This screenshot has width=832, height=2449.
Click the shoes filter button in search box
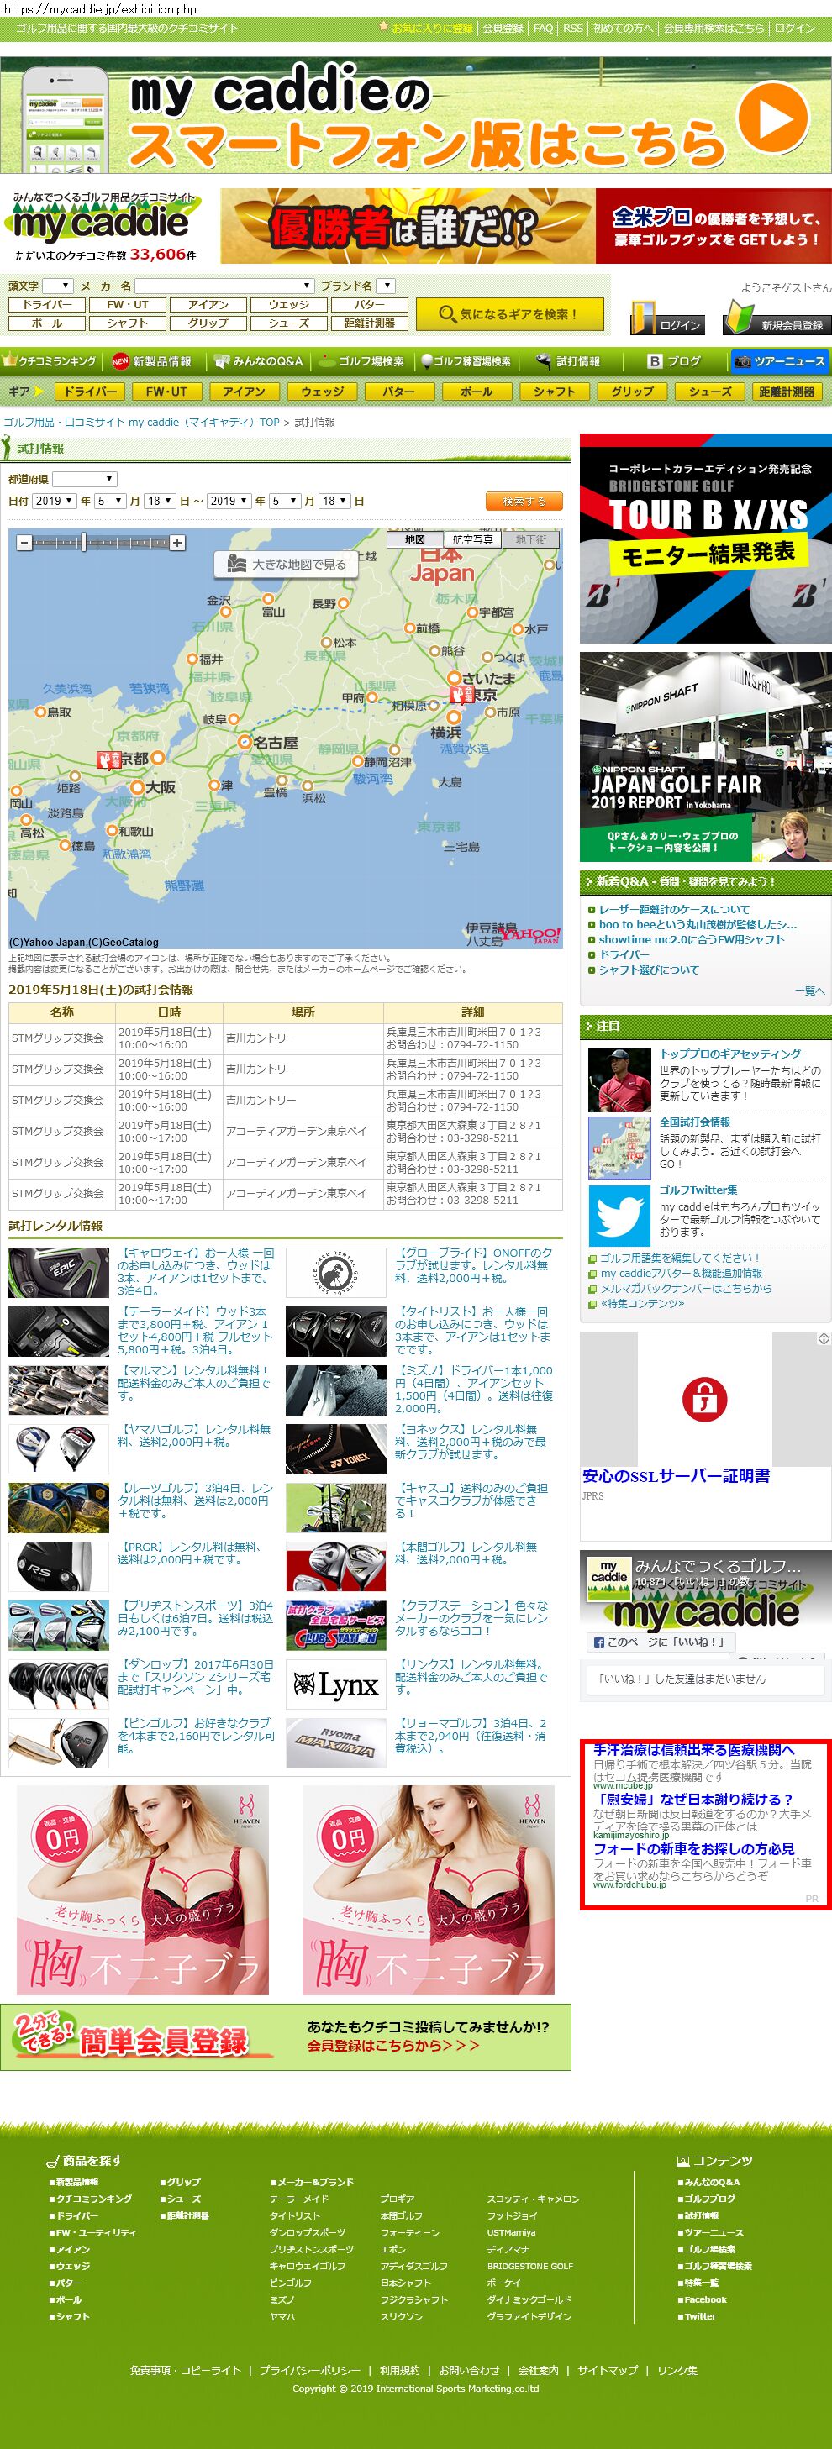[x=289, y=323]
